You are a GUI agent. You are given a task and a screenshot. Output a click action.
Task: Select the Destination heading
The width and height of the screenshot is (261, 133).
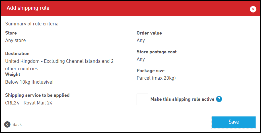[x=17, y=54]
